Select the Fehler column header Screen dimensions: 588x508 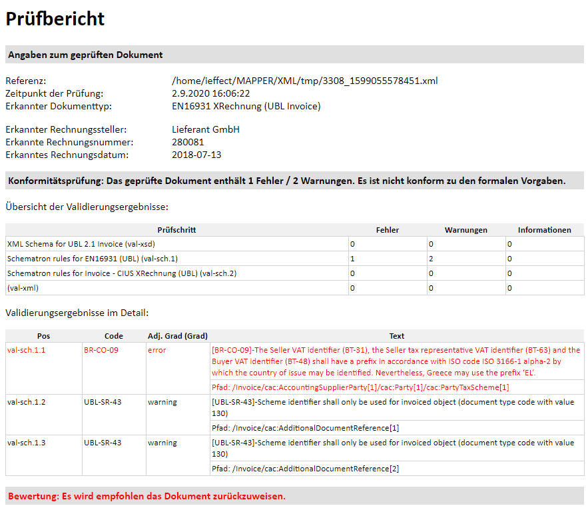click(387, 230)
